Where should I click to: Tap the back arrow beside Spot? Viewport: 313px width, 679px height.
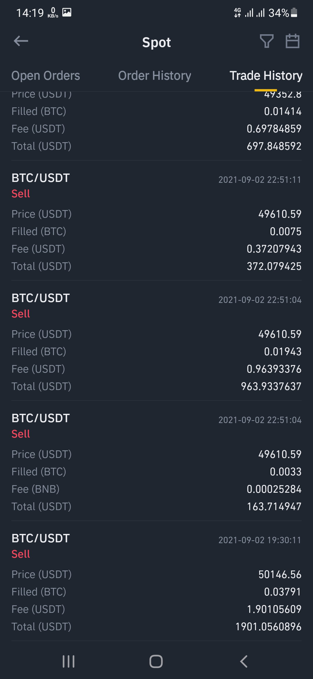point(21,41)
